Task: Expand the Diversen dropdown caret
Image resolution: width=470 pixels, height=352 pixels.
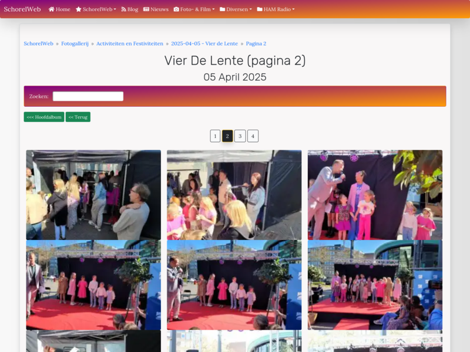Action: tap(251, 9)
